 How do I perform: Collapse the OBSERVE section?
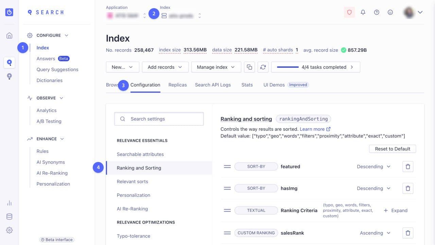pyautogui.click(x=45, y=98)
